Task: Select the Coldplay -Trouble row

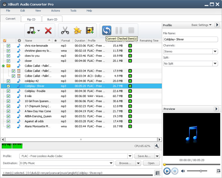Action: coord(81,91)
